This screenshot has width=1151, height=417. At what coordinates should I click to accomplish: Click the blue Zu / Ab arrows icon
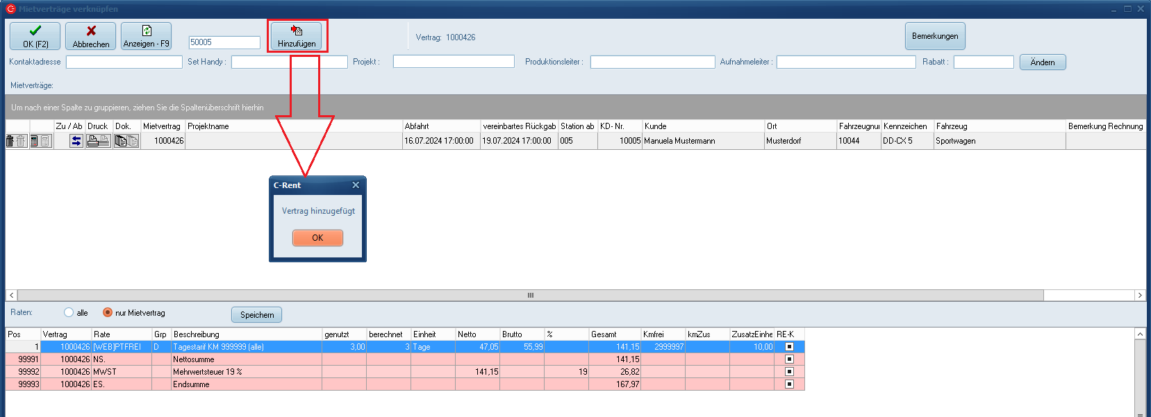tap(76, 141)
